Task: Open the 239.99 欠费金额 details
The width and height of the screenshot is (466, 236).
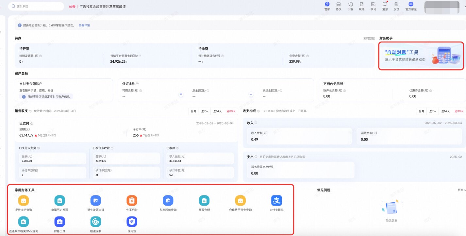Action: (x=295, y=61)
